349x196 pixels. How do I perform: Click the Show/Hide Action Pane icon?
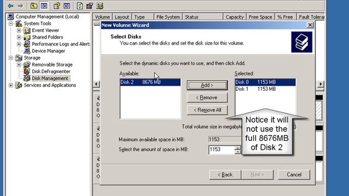click(x=67, y=6)
